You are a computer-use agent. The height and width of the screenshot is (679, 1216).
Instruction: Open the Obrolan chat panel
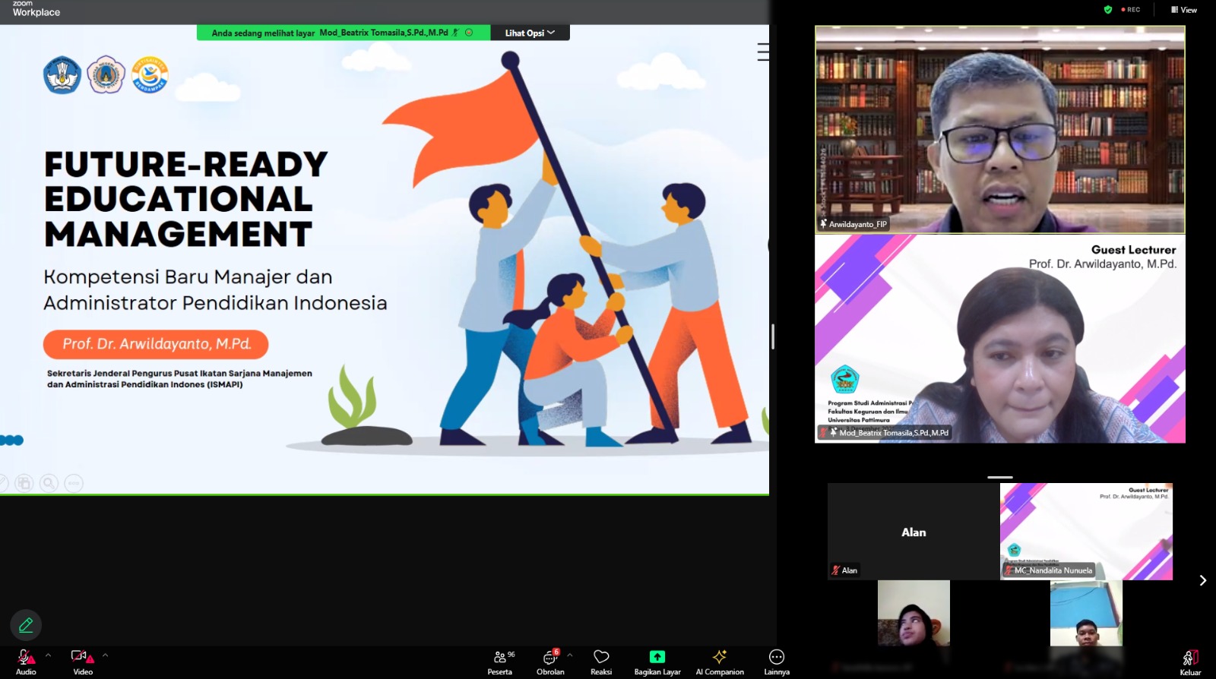pos(550,662)
